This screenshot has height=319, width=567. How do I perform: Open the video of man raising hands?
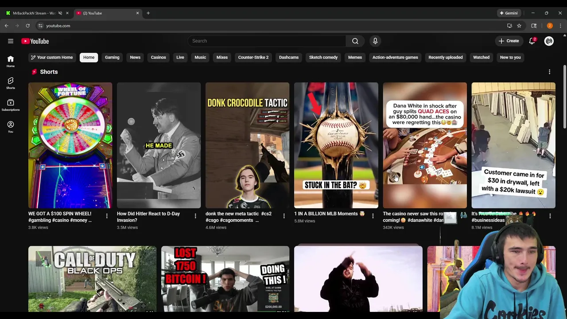point(358,279)
